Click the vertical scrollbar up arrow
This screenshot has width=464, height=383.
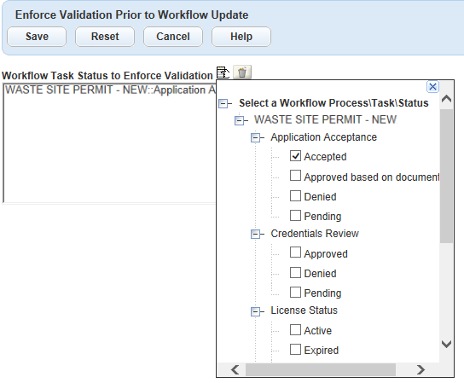click(446, 99)
